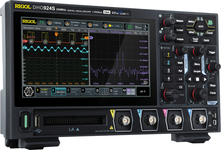This screenshot has width=221, height=150.
Task: Expand quick toolbar with right chevron
Action: 147,28
